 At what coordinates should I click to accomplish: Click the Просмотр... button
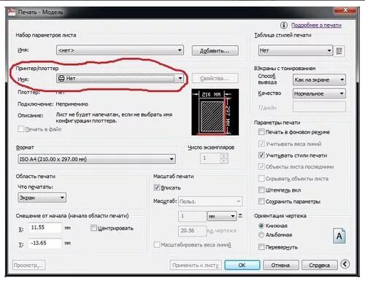[29, 265]
